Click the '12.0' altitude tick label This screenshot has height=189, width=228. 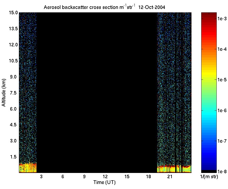(13, 44)
